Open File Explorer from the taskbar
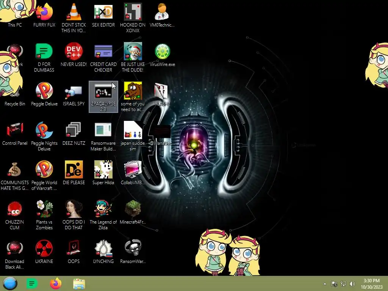This screenshot has width=388, height=291. click(79, 284)
